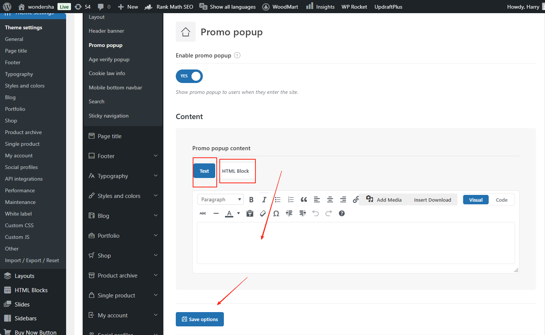This screenshot has width=545, height=335.
Task: Expand the Typography section chevron
Action: tap(155, 176)
